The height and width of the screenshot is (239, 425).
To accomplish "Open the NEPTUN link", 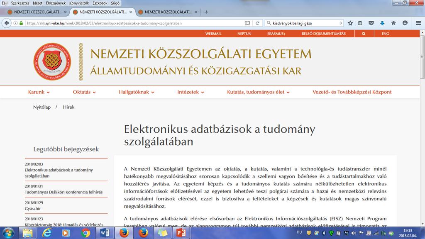I will [244, 34].
